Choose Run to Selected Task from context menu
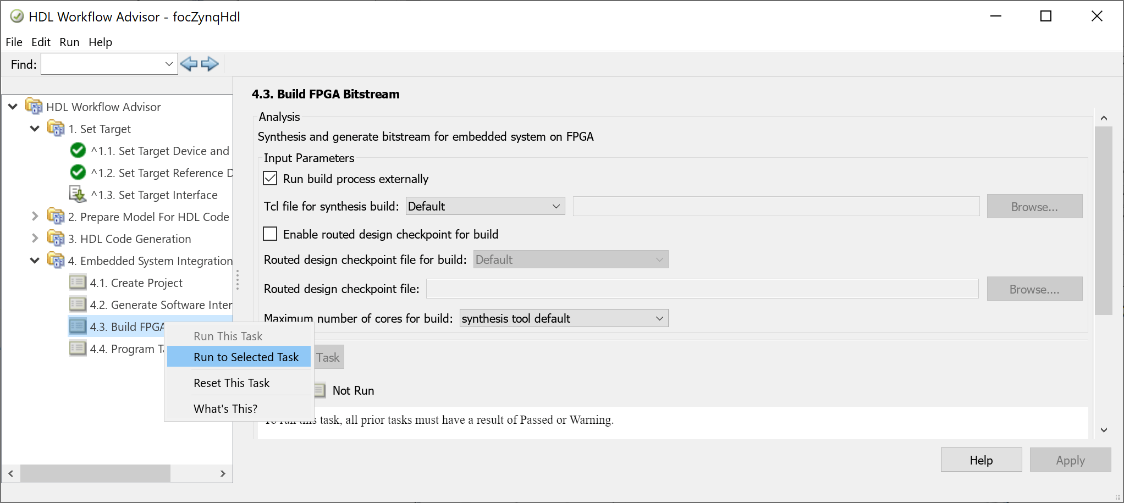1124x503 pixels. [246, 357]
